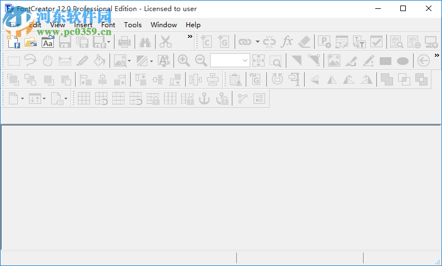Click the Bring to Front icon
Screen dimensions: 442x266
pyautogui.click(x=13, y=79)
